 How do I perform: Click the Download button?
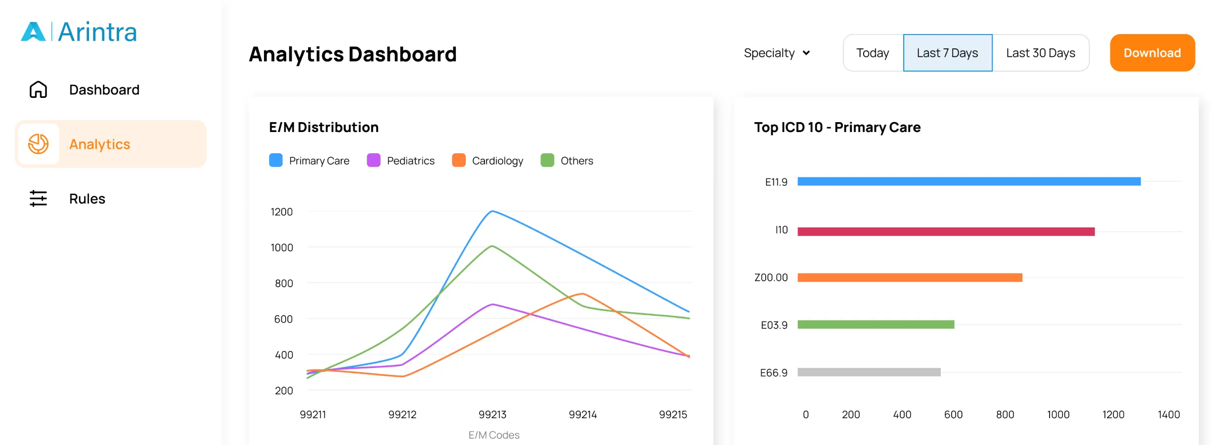1152,52
